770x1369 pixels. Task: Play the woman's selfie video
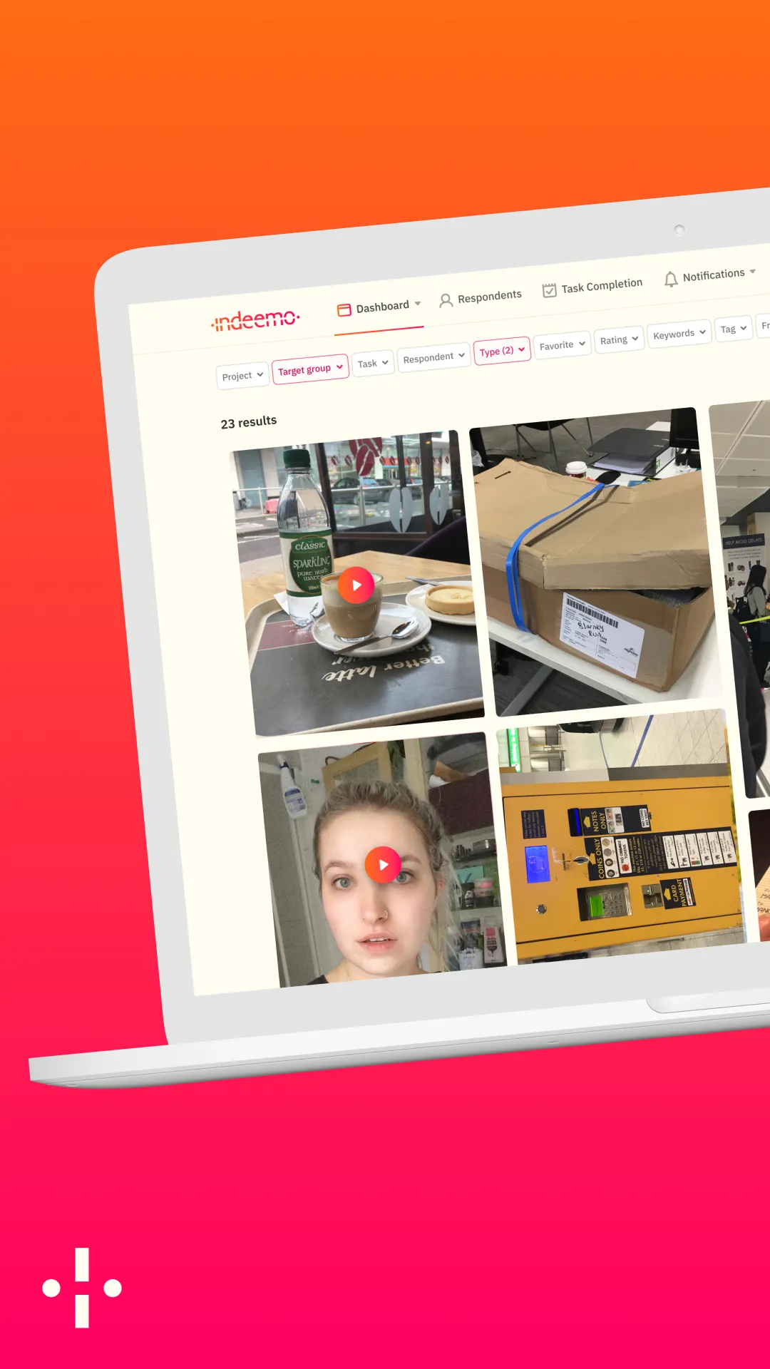point(383,864)
